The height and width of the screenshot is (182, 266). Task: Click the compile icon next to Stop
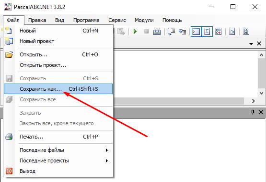pos(157,32)
